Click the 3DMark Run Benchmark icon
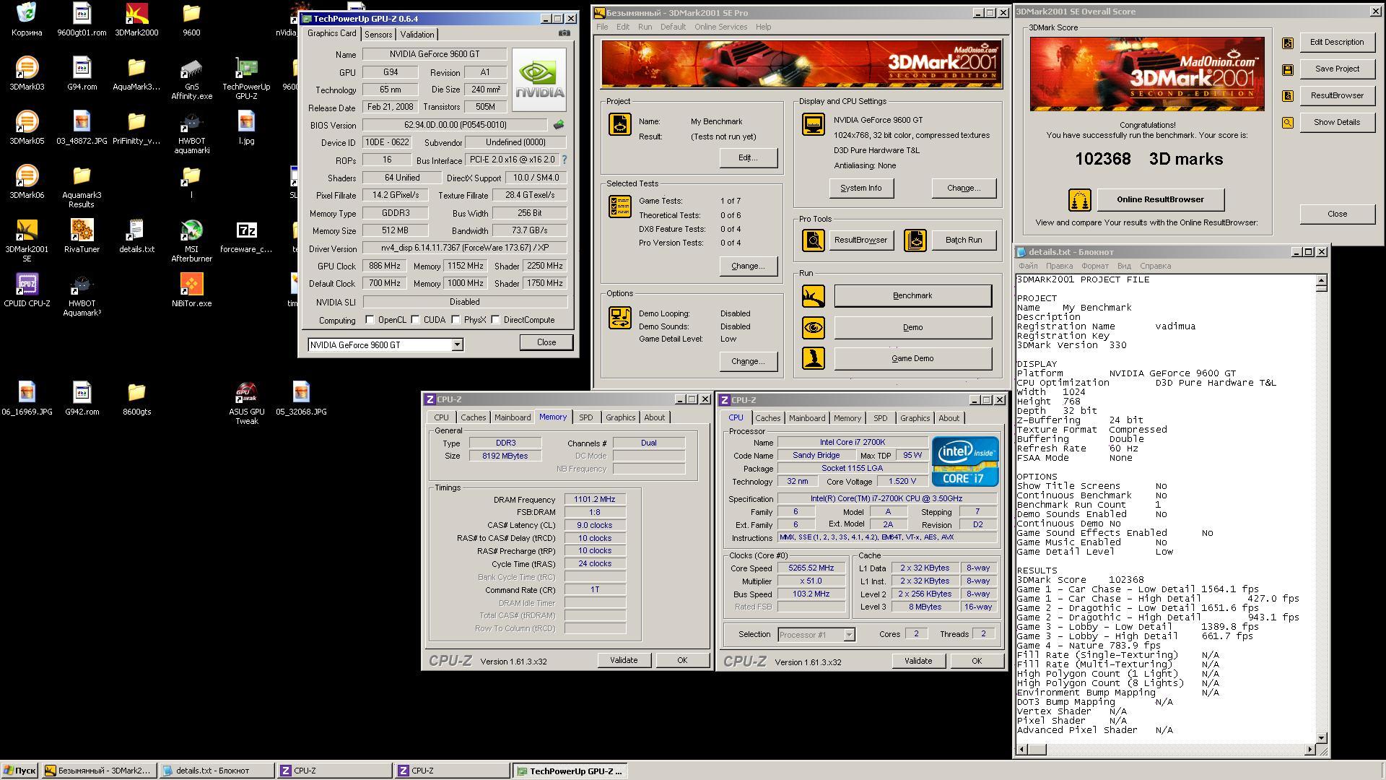Viewport: 1386px width, 780px height. pyautogui.click(x=814, y=295)
